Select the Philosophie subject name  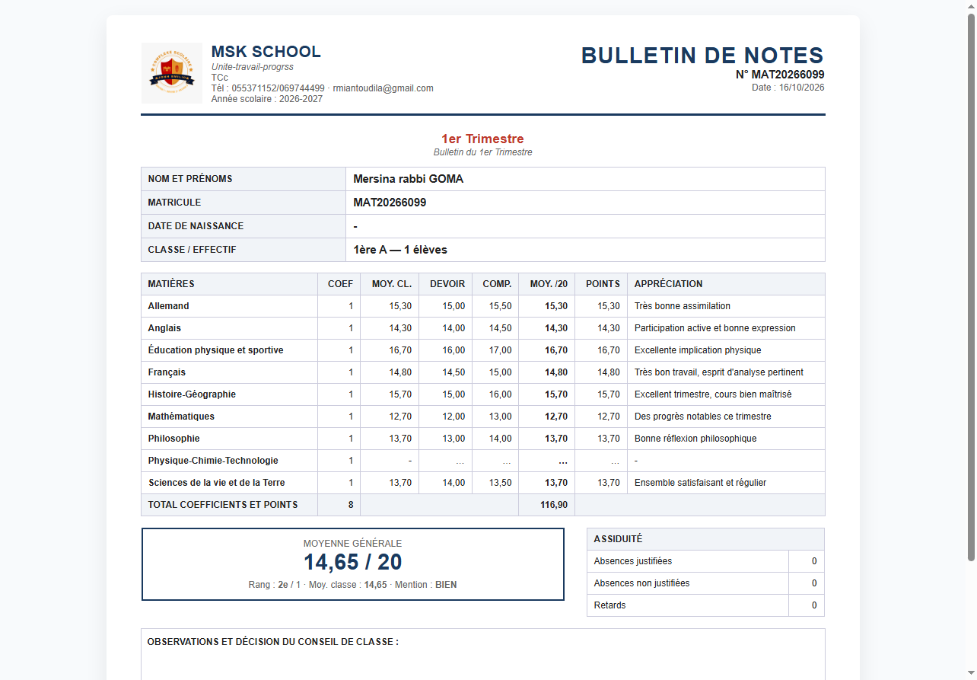(174, 439)
